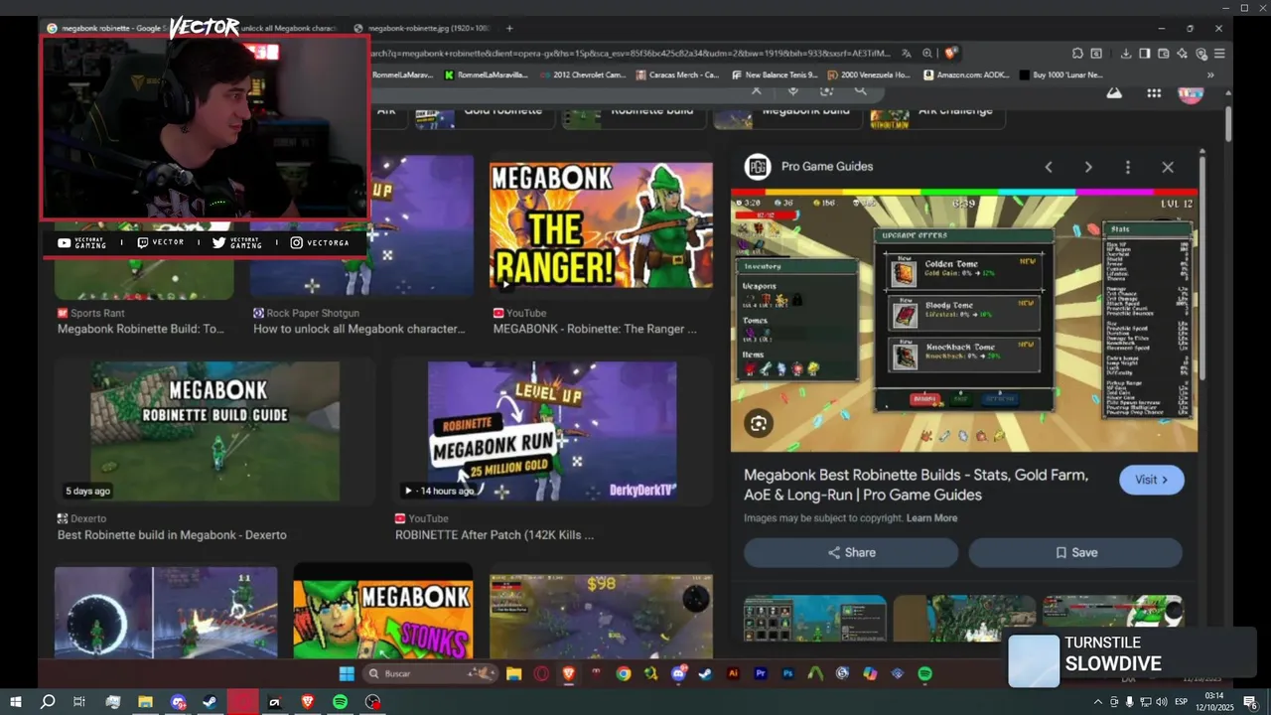The width and height of the screenshot is (1271, 715).
Task: Open the browser translate page icon
Action: pyautogui.click(x=907, y=54)
